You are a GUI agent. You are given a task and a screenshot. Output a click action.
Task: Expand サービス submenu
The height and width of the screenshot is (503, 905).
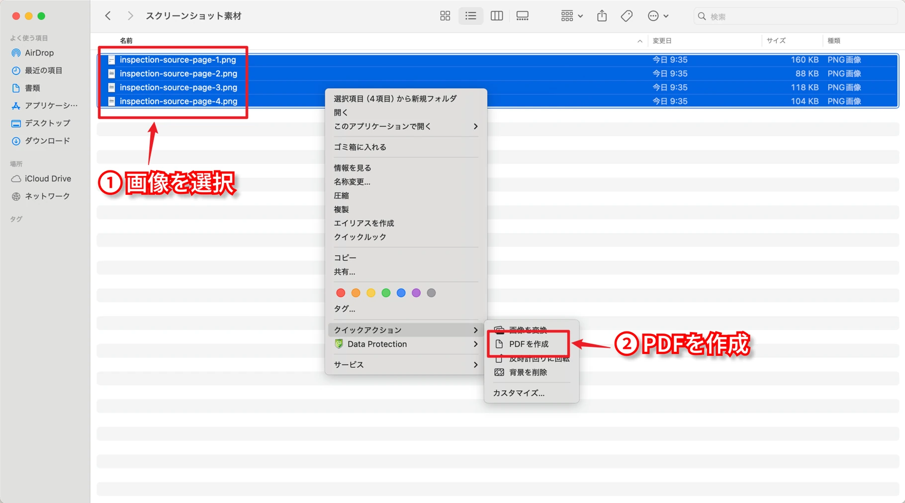point(406,365)
